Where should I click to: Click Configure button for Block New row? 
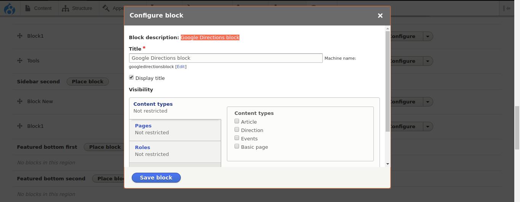(406, 102)
